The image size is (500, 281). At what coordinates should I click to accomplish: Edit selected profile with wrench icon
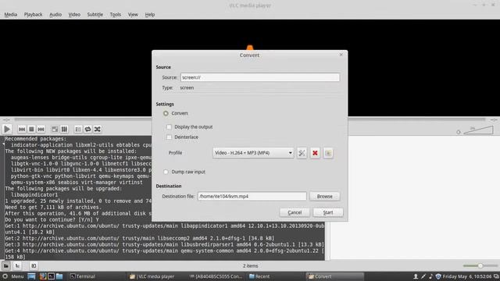click(x=302, y=153)
